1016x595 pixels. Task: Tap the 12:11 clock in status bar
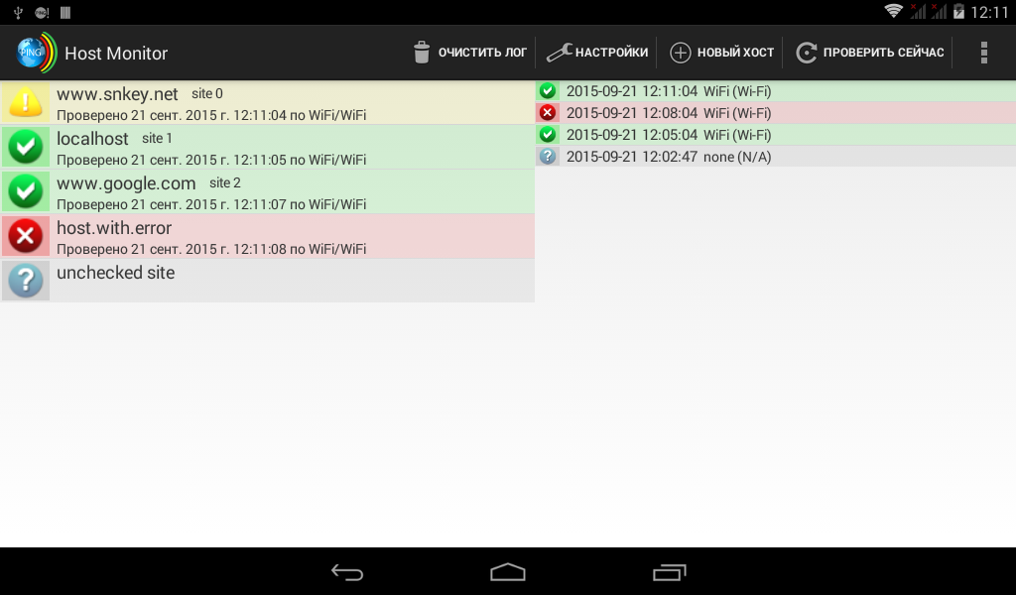pyautogui.click(x=989, y=12)
